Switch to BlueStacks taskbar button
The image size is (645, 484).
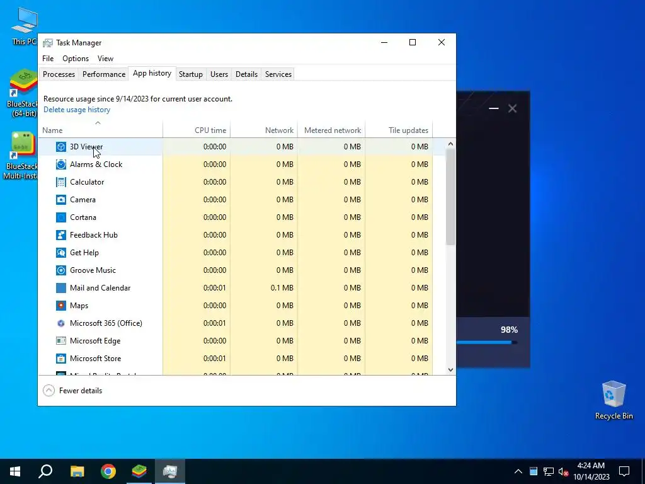point(139,471)
